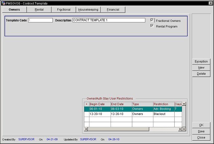Click the PMSOVOS title bar application icon
This screenshot has width=214, height=144.
3,3
